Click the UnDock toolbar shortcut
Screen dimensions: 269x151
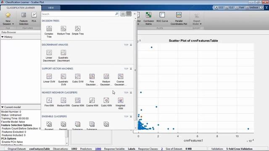252,8
